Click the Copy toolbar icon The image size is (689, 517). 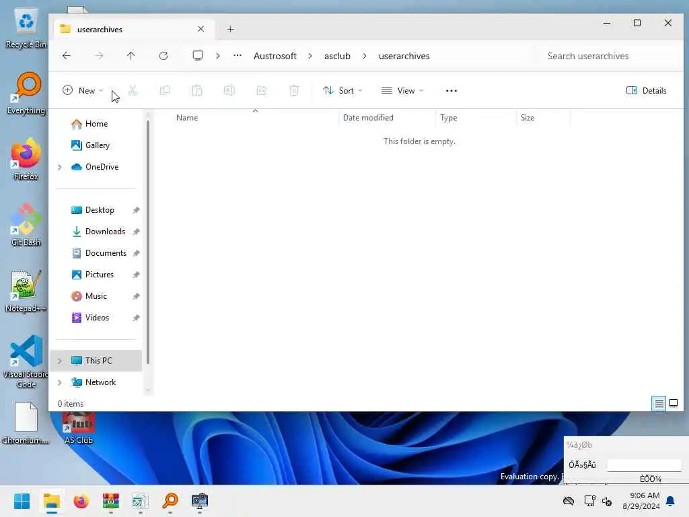165,91
